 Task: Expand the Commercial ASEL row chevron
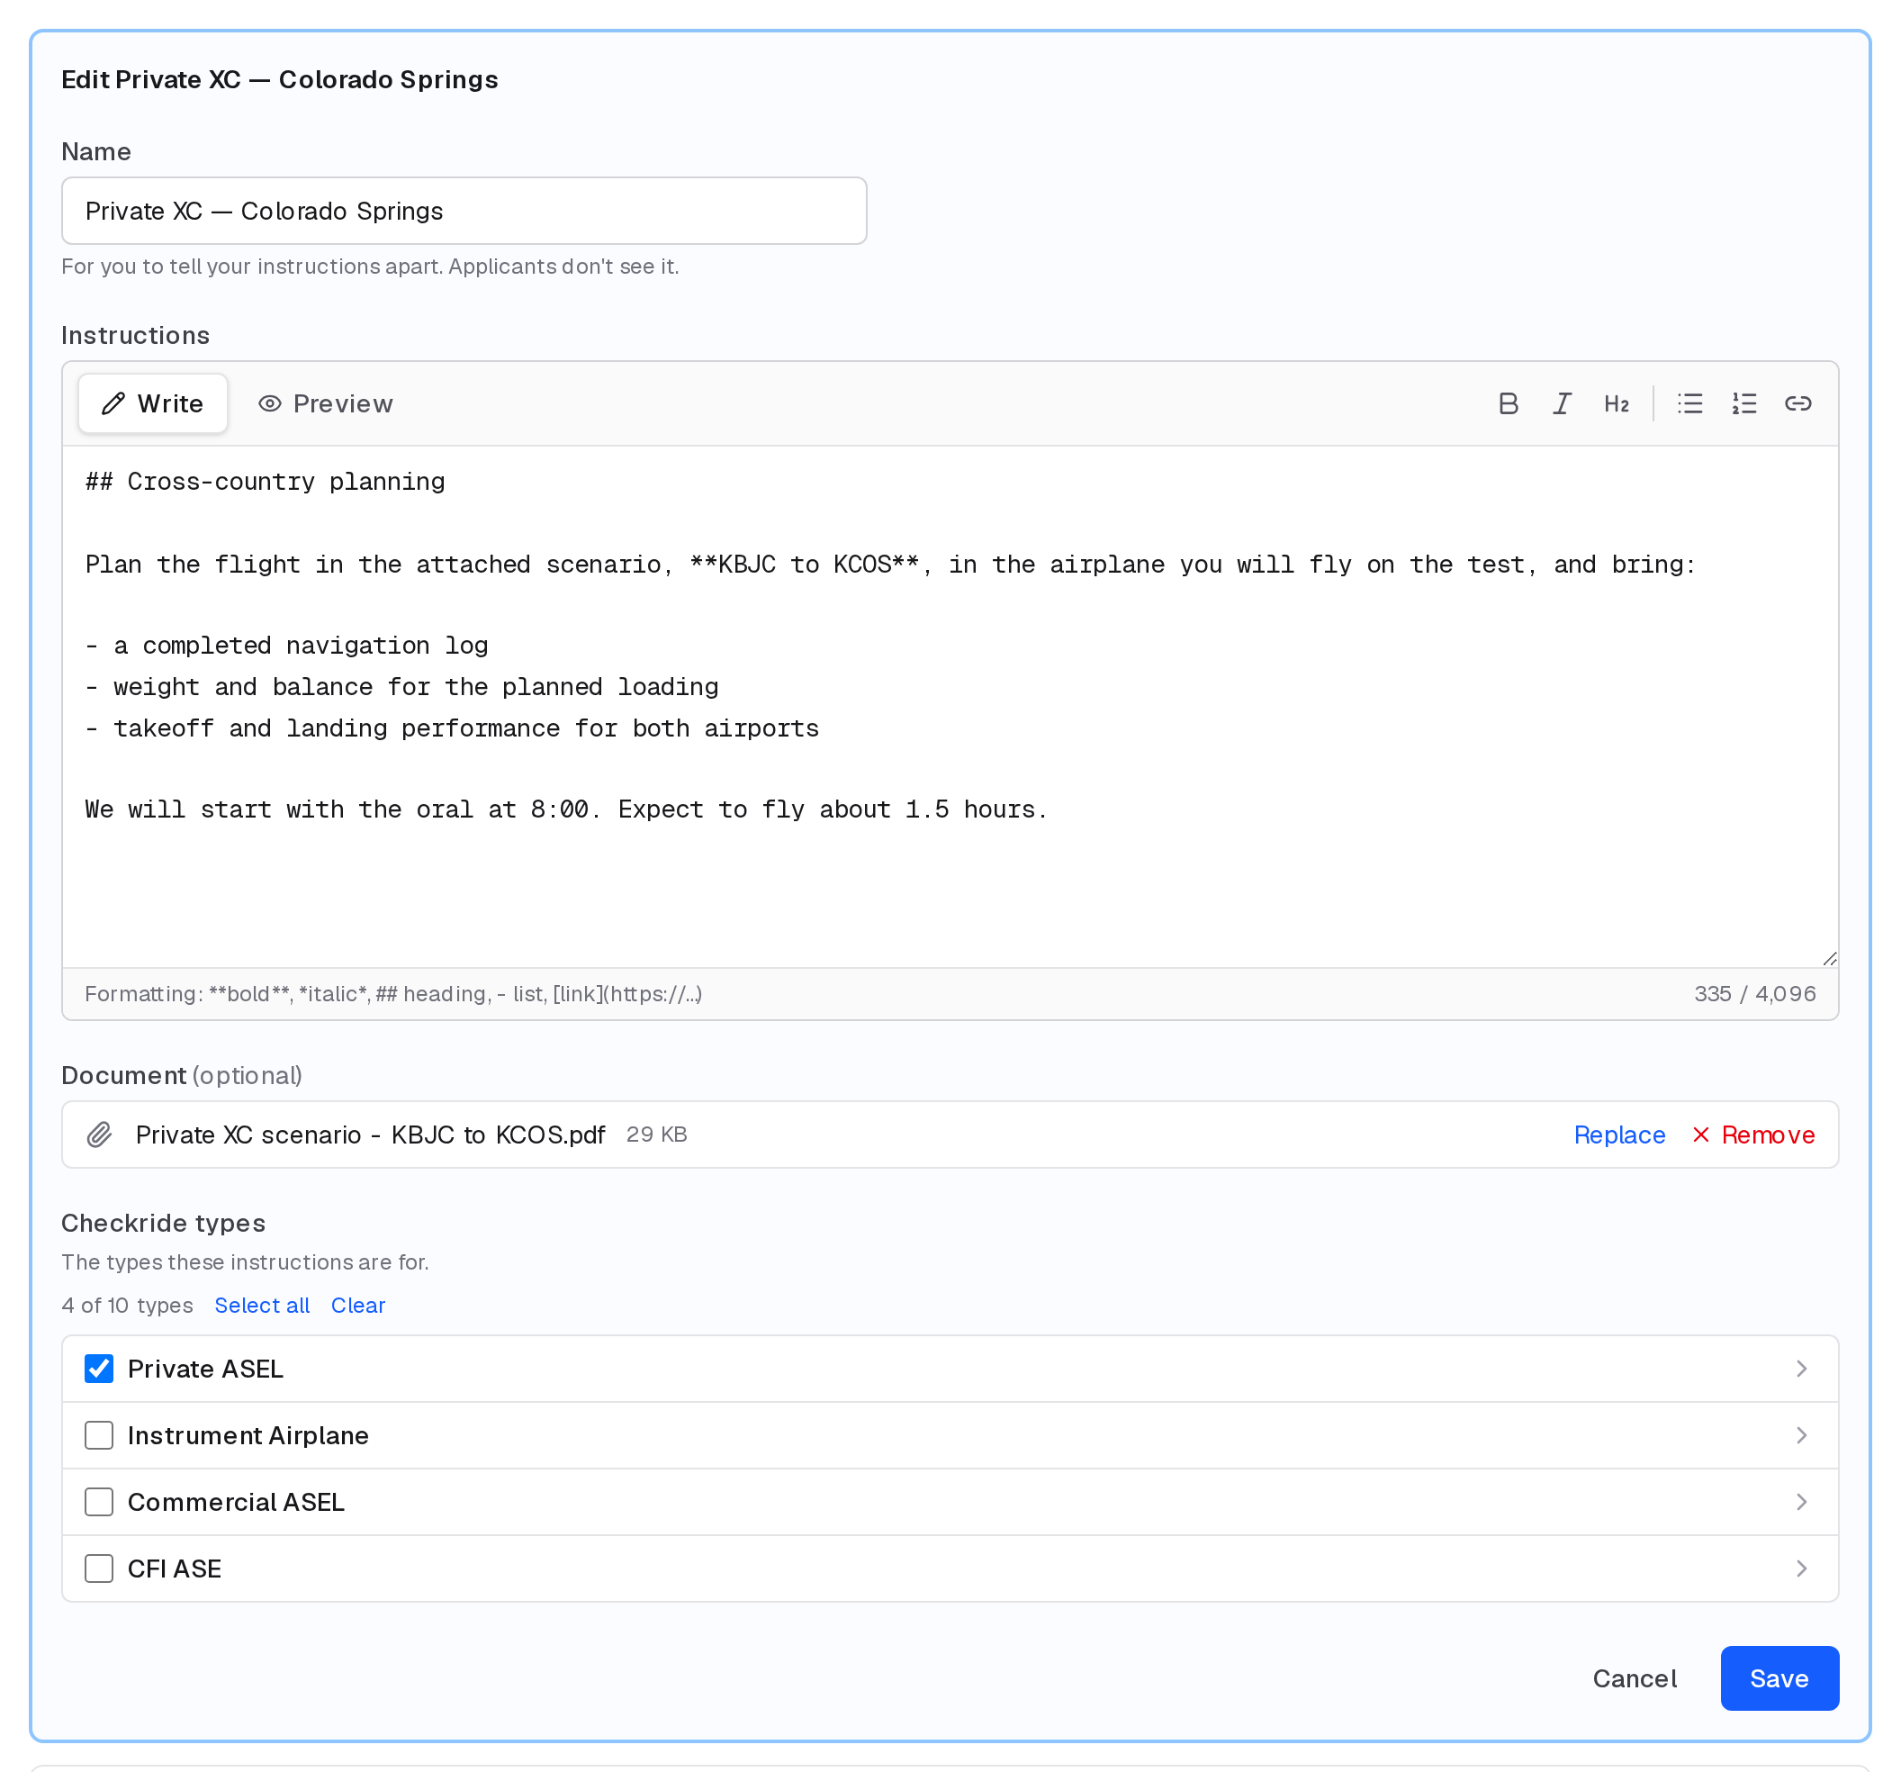point(1800,1502)
